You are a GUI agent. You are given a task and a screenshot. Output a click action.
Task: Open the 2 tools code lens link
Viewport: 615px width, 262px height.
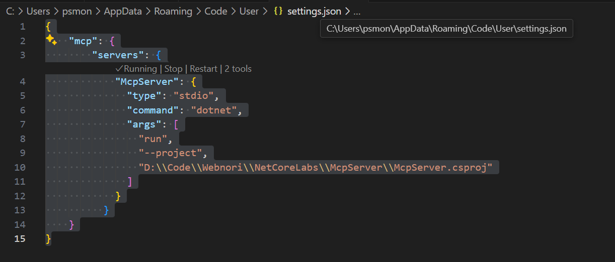238,69
